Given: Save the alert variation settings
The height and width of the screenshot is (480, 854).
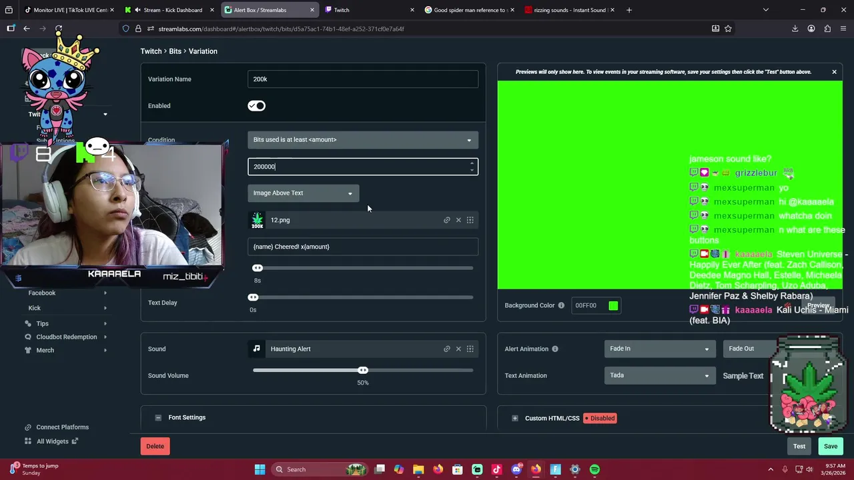Looking at the screenshot, I should [x=831, y=446].
